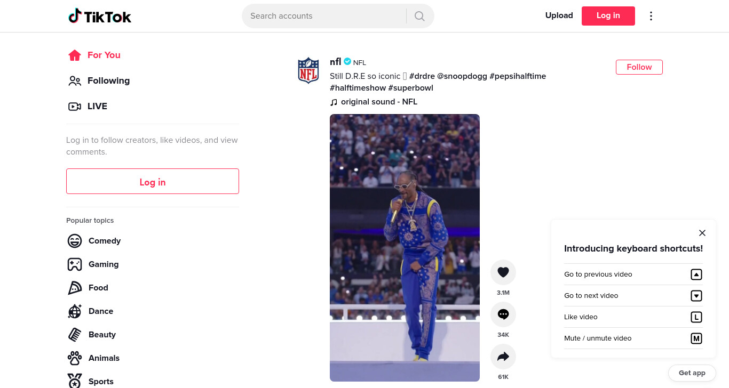Click the M key icon
The height and width of the screenshot is (388, 729).
point(696,338)
